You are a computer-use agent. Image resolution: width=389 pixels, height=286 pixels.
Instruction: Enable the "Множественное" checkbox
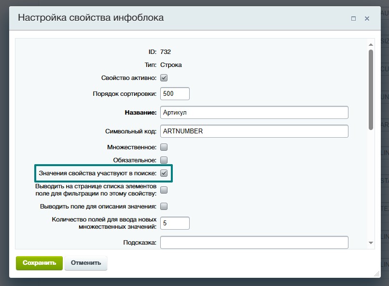(164, 147)
